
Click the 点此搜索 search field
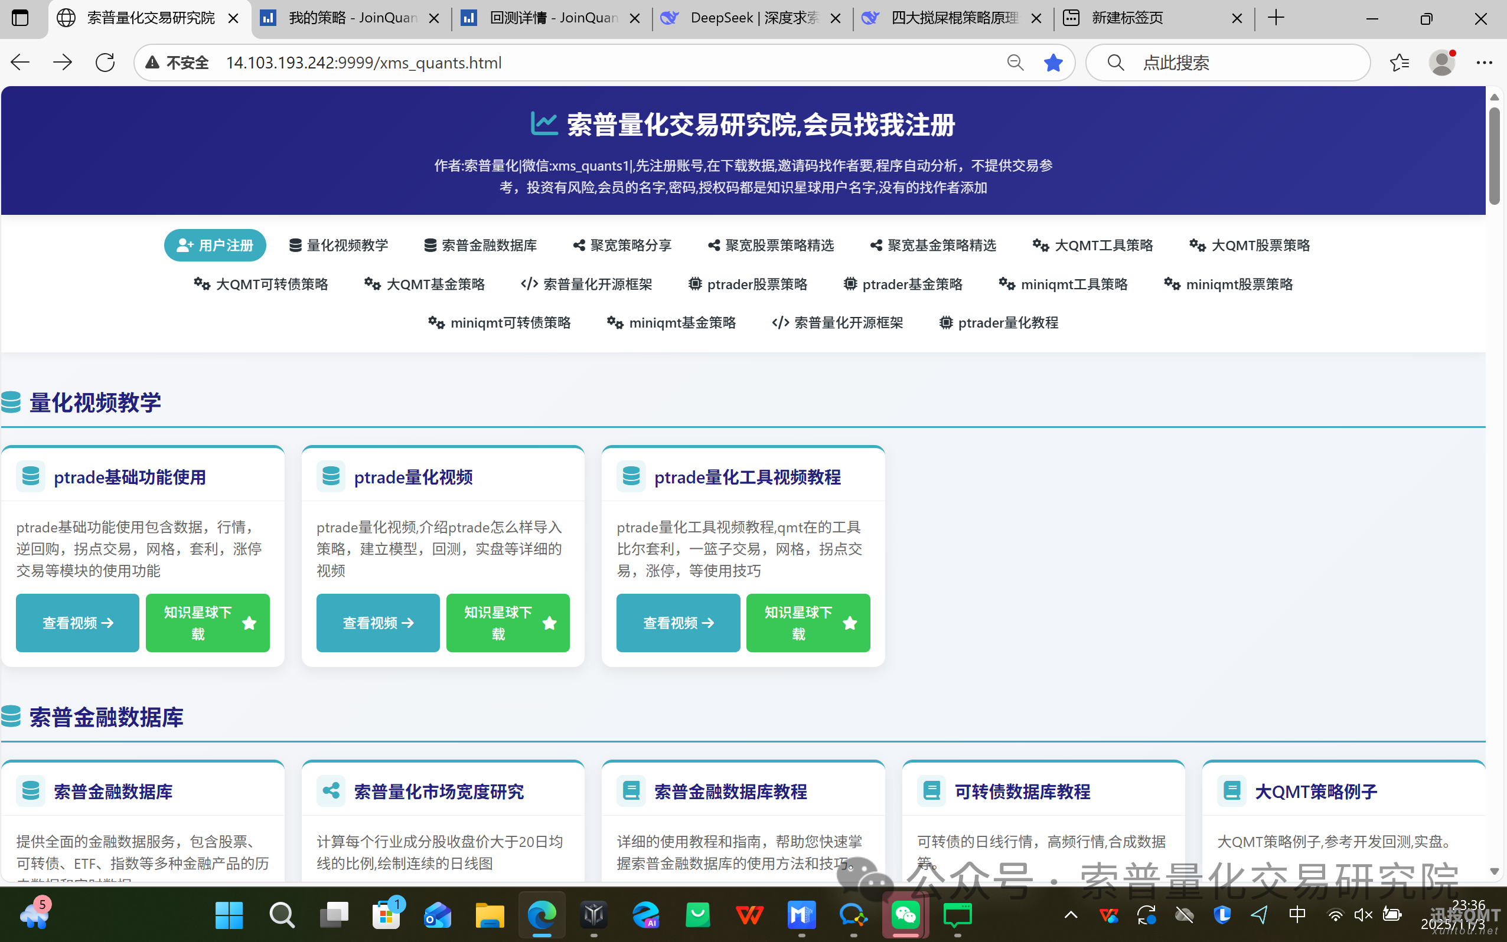1227,63
